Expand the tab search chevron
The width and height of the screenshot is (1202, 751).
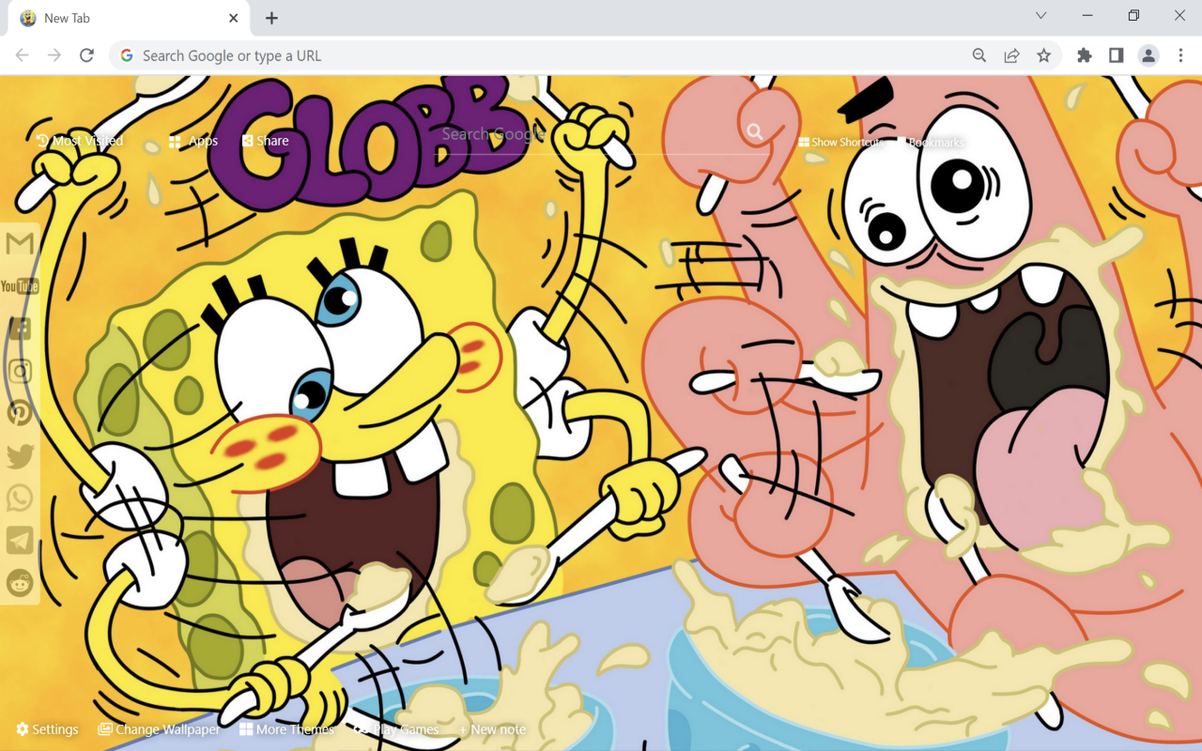click(1040, 16)
